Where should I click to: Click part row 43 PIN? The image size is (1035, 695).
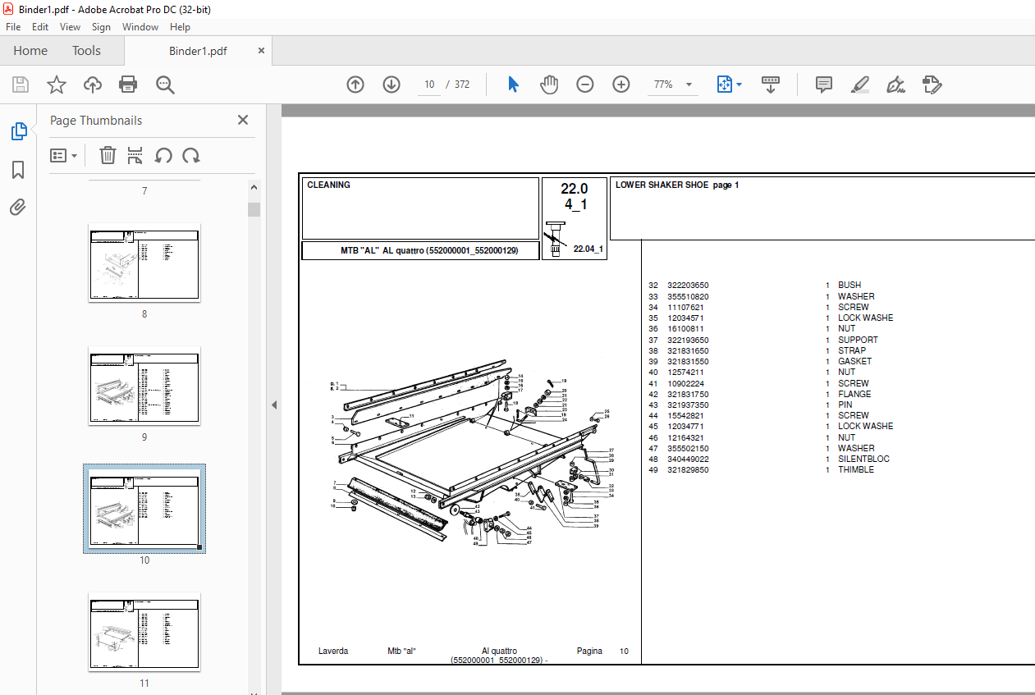coord(750,405)
